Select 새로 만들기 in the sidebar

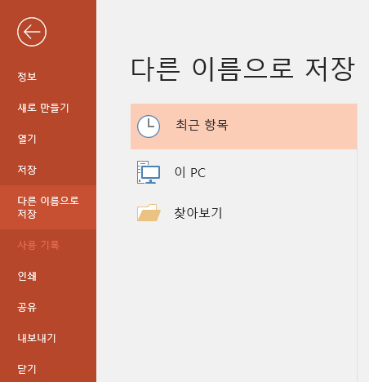[43, 108]
